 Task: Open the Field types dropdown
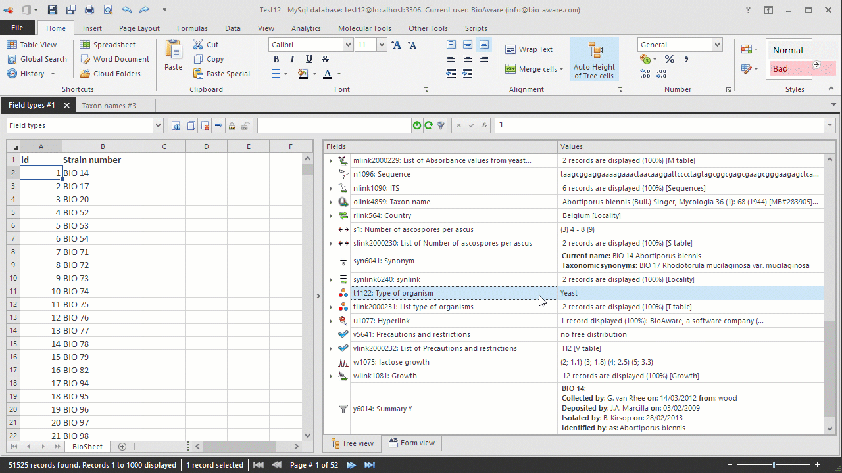(157, 125)
